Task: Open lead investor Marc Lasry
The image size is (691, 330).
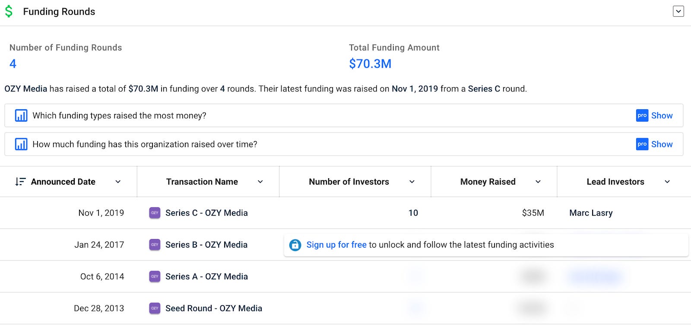Action: (x=591, y=213)
